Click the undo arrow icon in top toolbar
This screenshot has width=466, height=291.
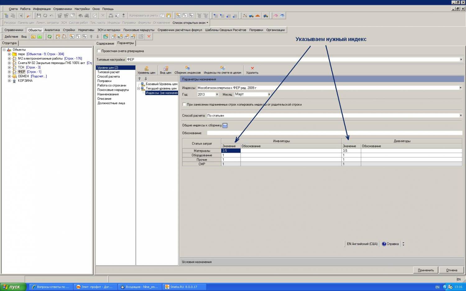[x=52, y=16]
